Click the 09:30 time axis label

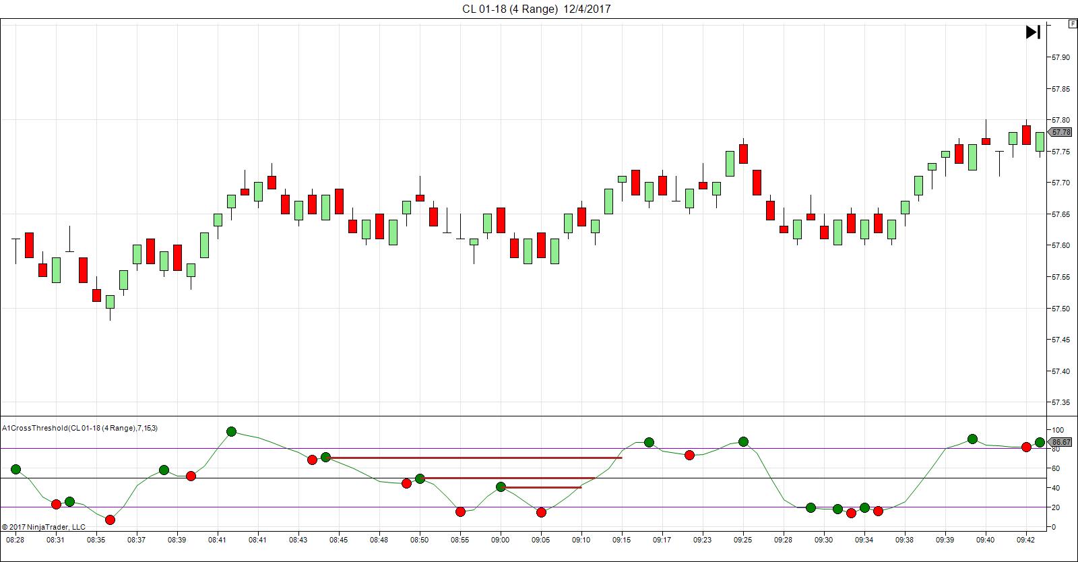tap(824, 540)
